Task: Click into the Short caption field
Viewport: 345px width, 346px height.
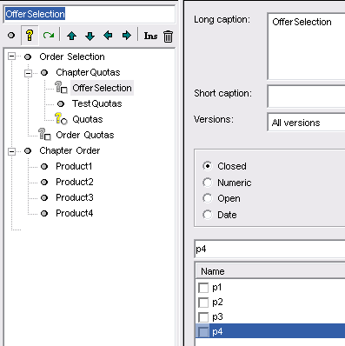Action: (x=306, y=96)
